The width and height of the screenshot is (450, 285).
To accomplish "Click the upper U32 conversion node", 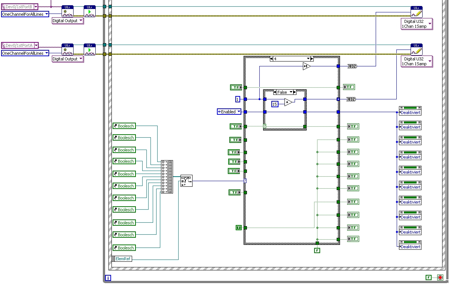I will point(352,66).
